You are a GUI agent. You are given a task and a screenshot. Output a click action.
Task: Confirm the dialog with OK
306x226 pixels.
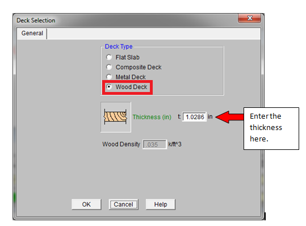tap(86, 204)
